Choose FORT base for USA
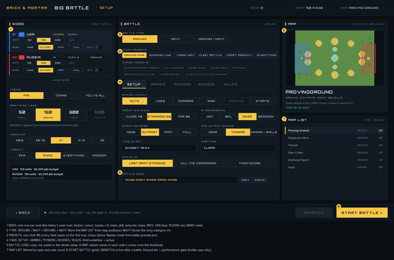Viewport: 394px width, 260px height. coord(61,47)
